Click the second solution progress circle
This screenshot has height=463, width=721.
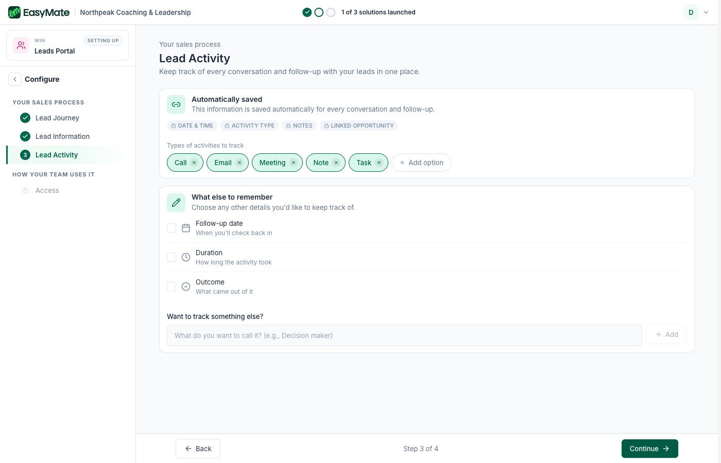point(319,12)
